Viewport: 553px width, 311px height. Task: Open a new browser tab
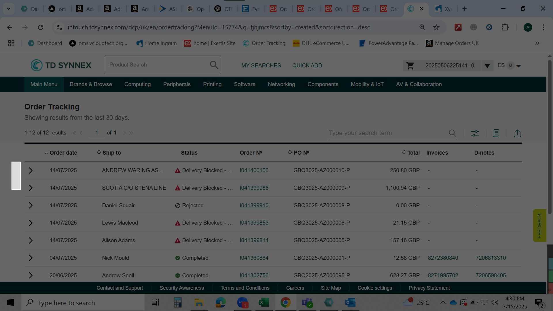click(465, 9)
